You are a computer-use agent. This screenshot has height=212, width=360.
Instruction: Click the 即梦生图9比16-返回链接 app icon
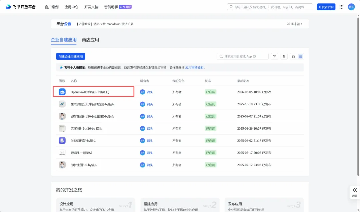pyautogui.click(x=62, y=116)
